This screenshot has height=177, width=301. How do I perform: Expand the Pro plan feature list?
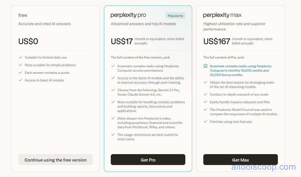point(148,101)
